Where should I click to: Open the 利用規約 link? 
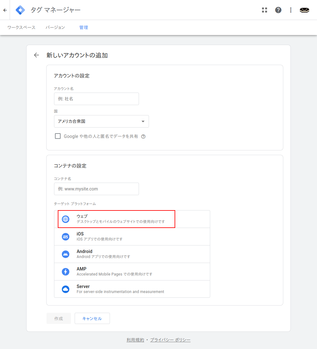[x=135, y=340]
